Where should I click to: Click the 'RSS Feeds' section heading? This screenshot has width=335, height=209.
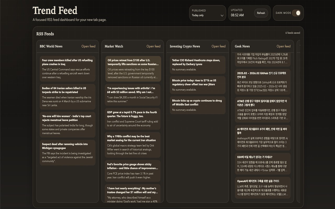click(x=45, y=34)
